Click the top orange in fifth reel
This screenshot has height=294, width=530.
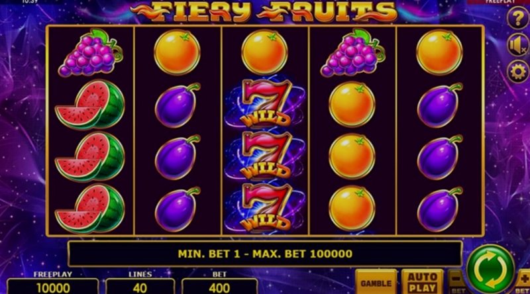439,52
